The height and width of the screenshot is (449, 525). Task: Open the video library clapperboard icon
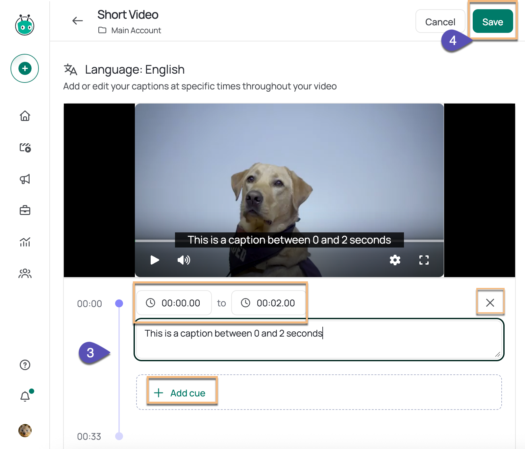(x=25, y=147)
